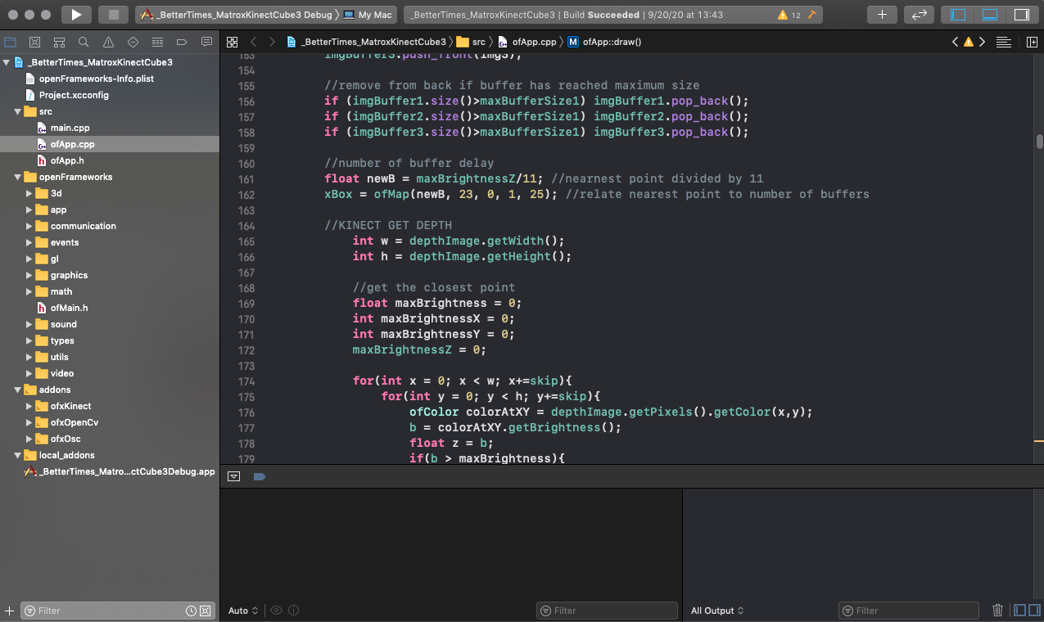Click the console Filter field
Image resolution: width=1044 pixels, height=622 pixels.
tap(909, 611)
